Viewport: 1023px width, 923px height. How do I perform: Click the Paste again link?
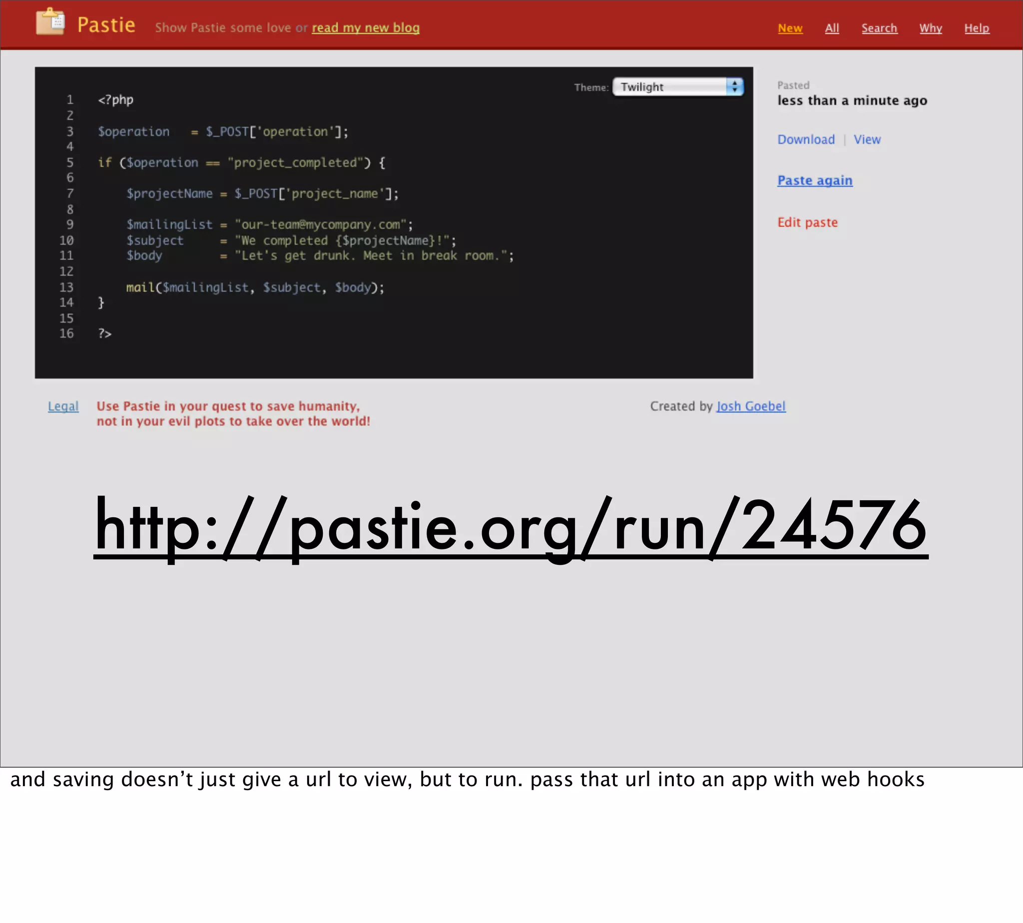tap(815, 180)
